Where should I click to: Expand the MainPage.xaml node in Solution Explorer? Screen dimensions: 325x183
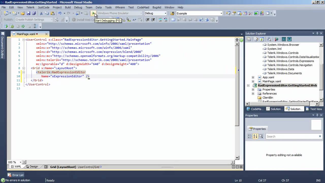click(x=253, y=81)
